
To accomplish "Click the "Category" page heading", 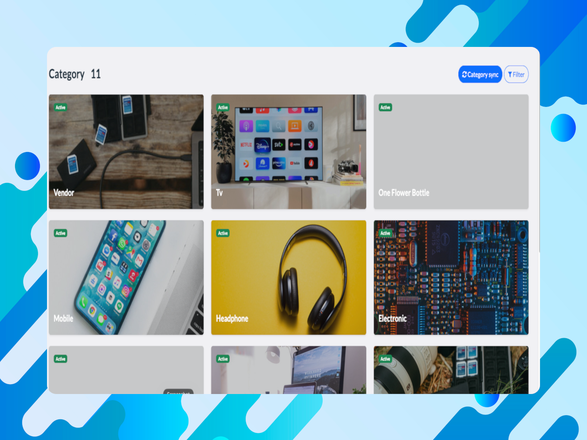I will tap(67, 74).
